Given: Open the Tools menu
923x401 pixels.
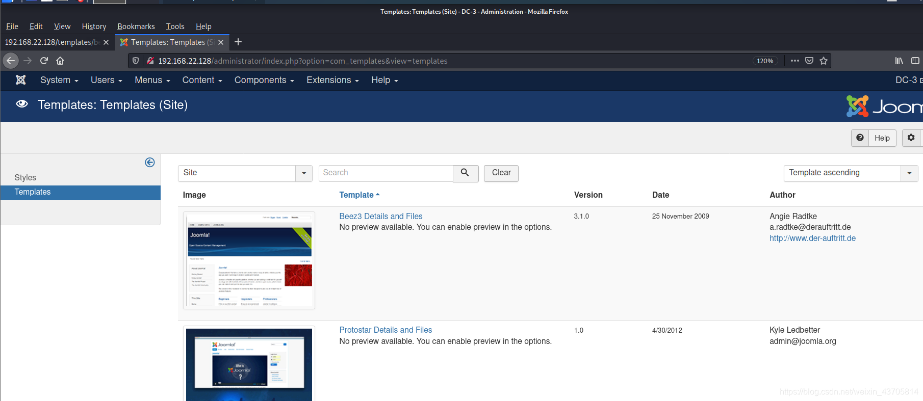Looking at the screenshot, I should pyautogui.click(x=175, y=26).
